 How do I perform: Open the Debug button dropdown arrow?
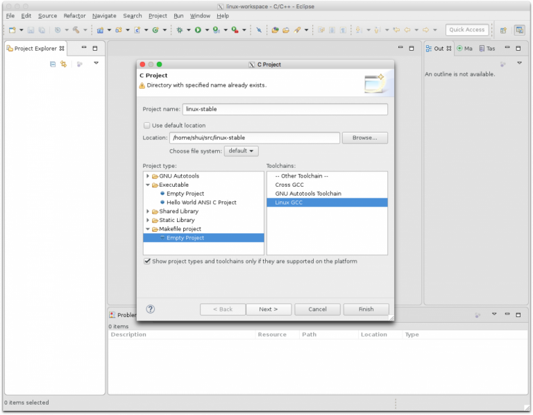[x=189, y=31]
